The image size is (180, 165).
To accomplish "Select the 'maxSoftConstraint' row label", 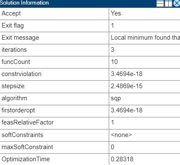I will click(x=27, y=147).
